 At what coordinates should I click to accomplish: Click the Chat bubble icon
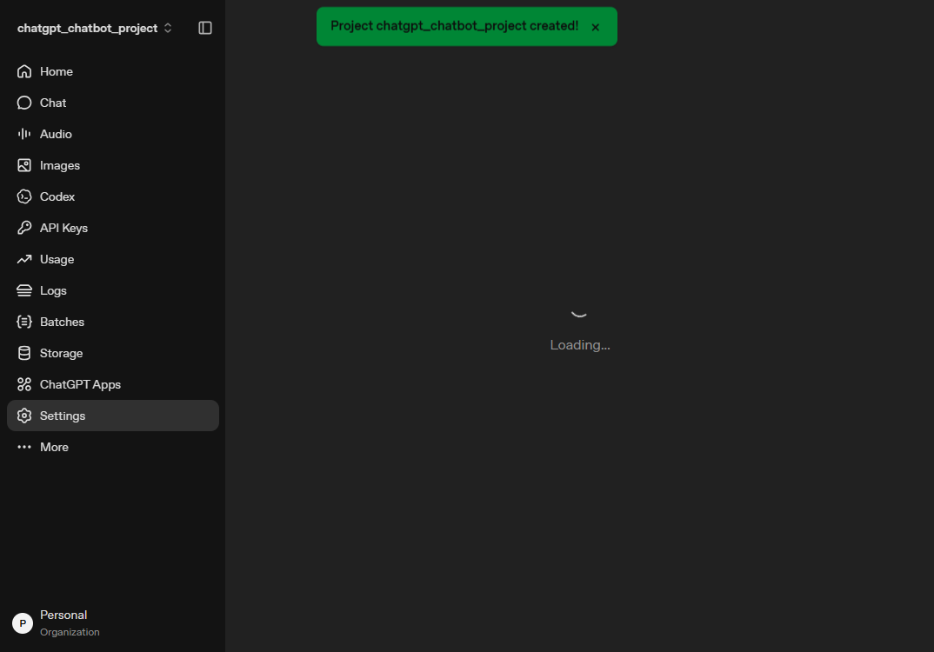pos(23,103)
